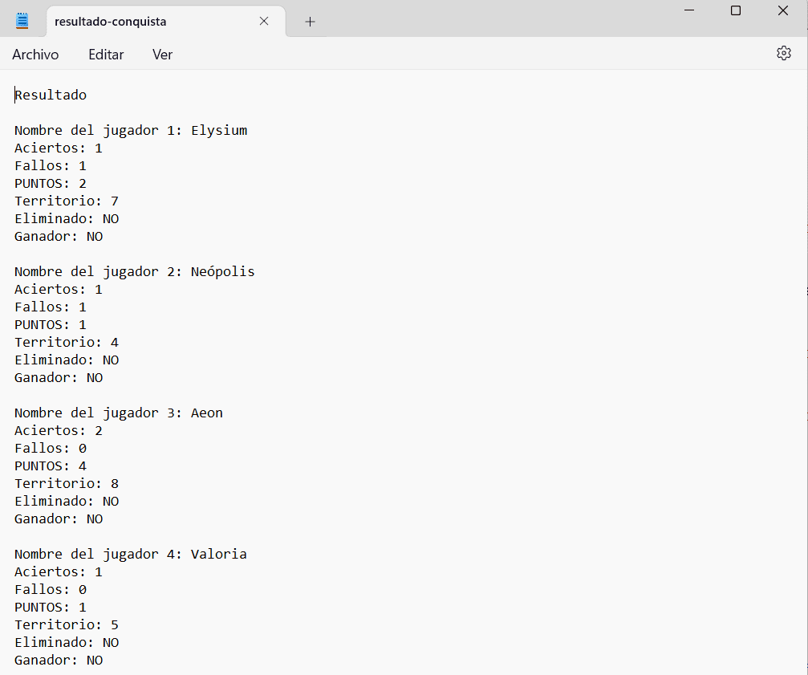Viewport: 808px width, 675px height.
Task: Click 'PUNTOS: 4' line
Action: [x=51, y=466]
